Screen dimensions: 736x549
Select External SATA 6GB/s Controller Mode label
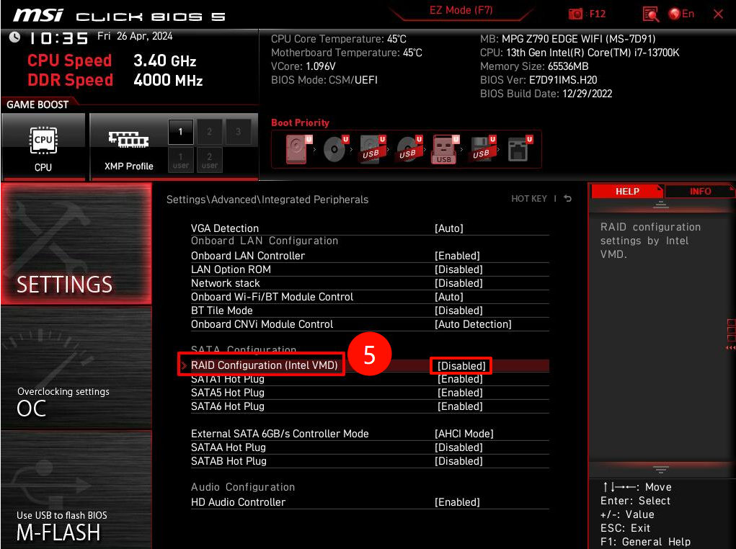(280, 434)
